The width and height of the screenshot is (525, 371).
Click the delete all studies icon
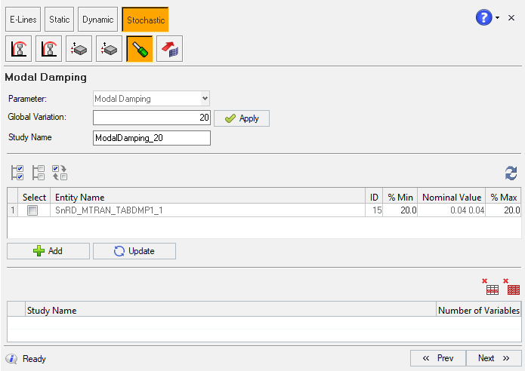(511, 287)
